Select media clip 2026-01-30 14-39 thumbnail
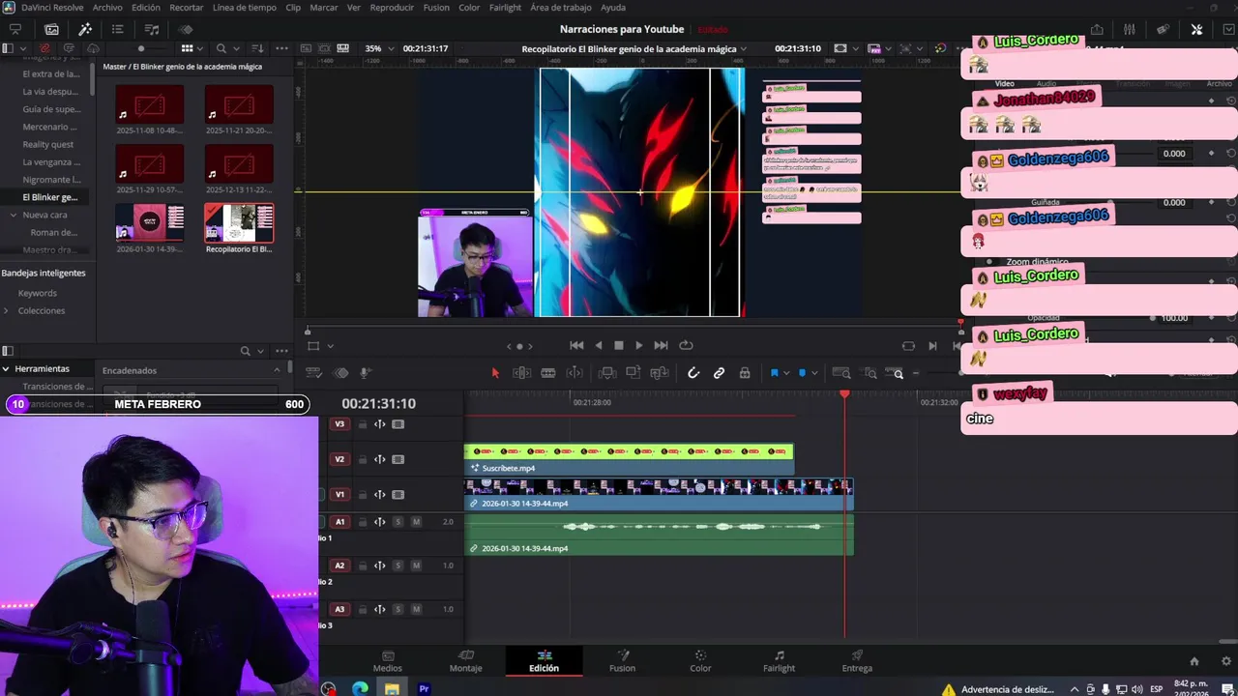The image size is (1238, 696). click(x=150, y=222)
